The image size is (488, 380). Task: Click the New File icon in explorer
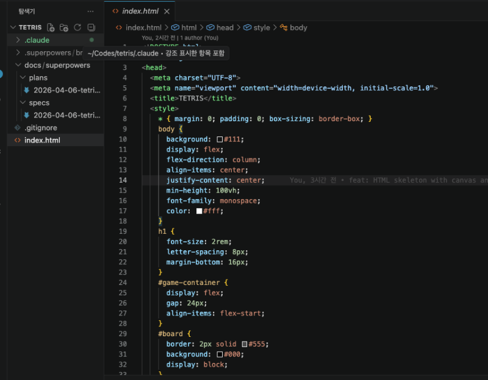[x=51, y=27]
